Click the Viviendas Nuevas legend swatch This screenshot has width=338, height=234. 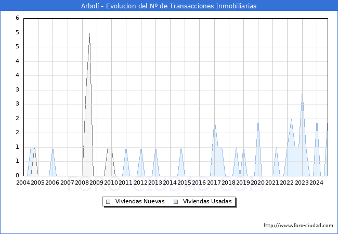(108, 202)
